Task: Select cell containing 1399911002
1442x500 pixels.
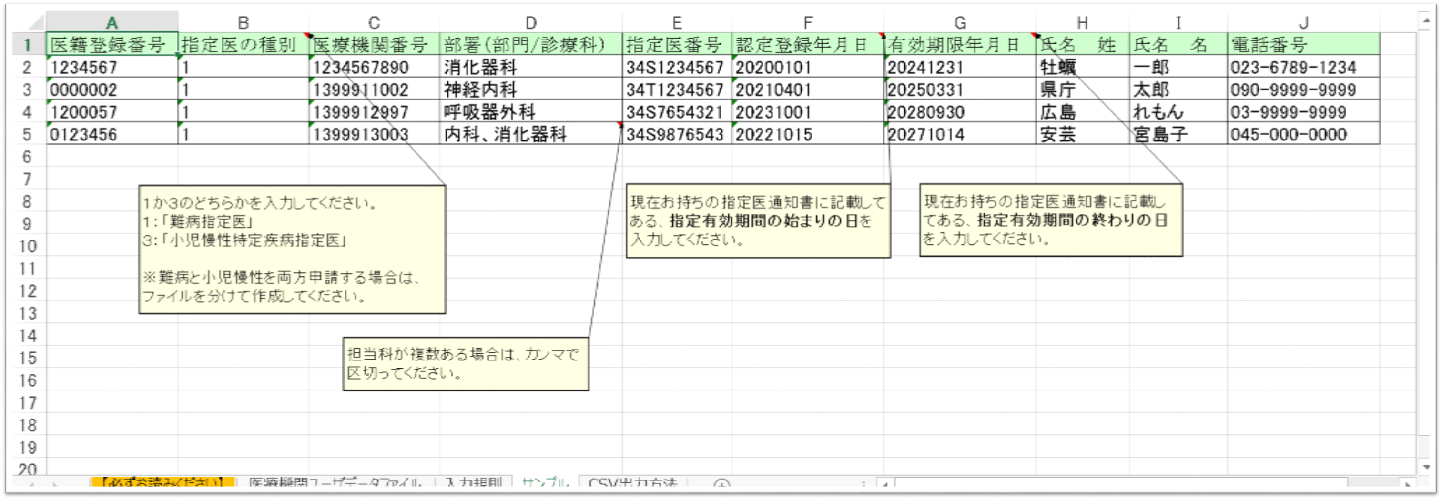Action: [374, 89]
